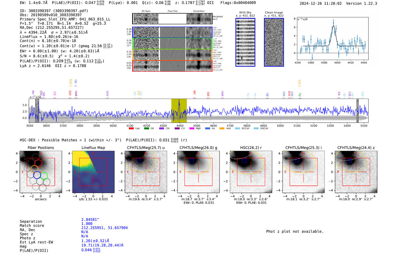Select the red-framed fiber spectrum row
This screenshot has width=397, height=270.
(172, 66)
